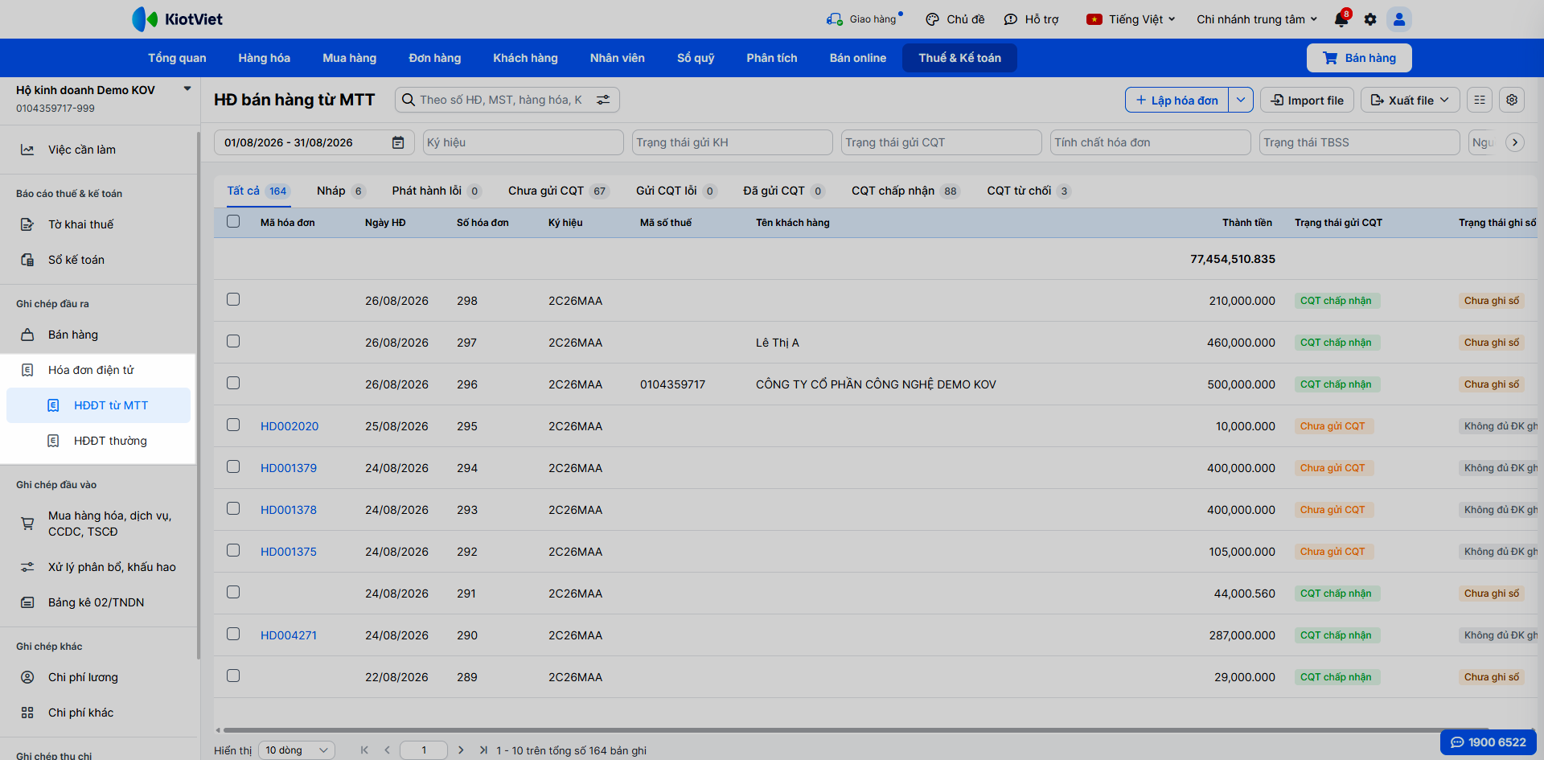The height and width of the screenshot is (760, 1544).
Task: Open invoice link HD001379
Action: (x=289, y=468)
